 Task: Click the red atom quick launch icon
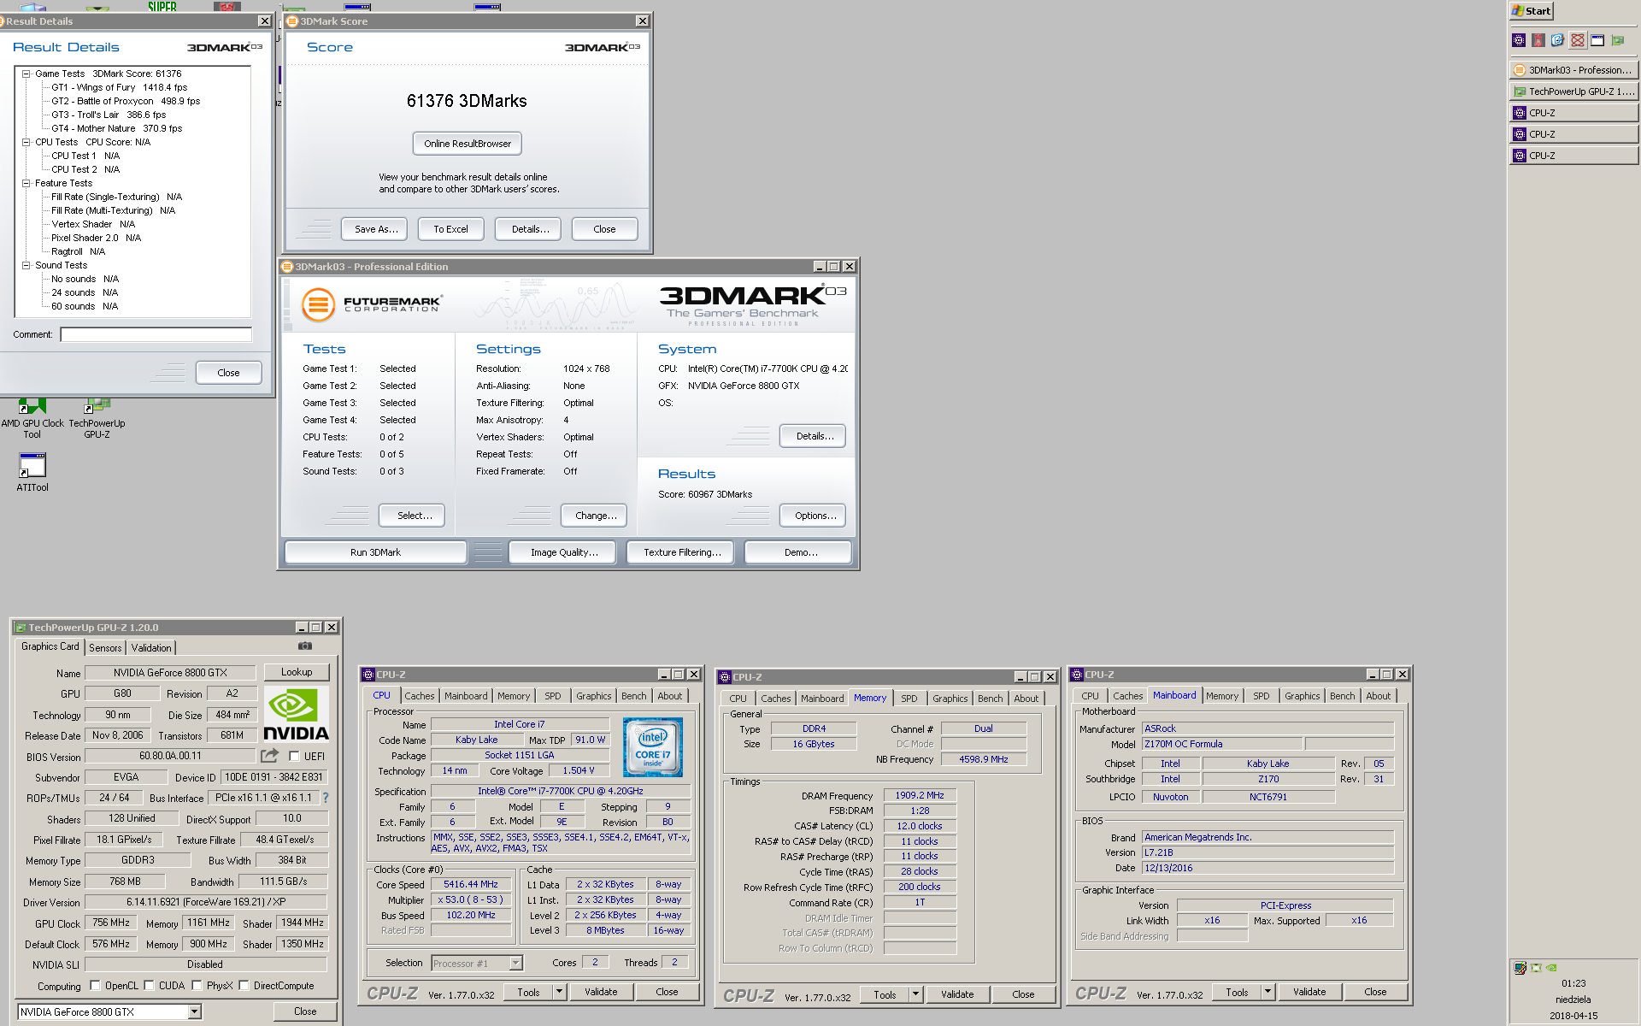click(x=1578, y=40)
